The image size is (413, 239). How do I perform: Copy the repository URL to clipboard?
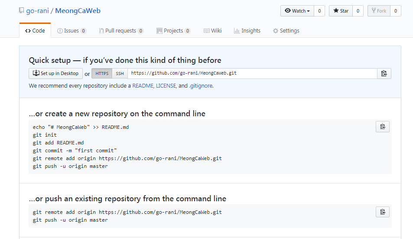point(384,73)
